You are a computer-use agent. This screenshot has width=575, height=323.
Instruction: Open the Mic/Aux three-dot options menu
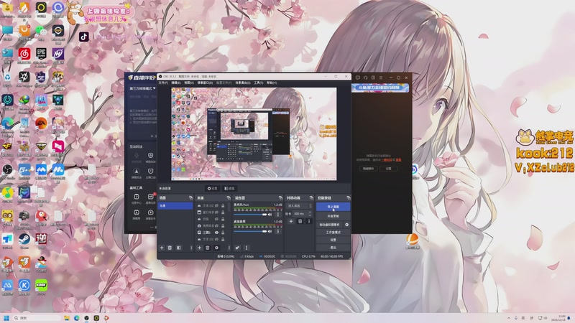tap(278, 215)
